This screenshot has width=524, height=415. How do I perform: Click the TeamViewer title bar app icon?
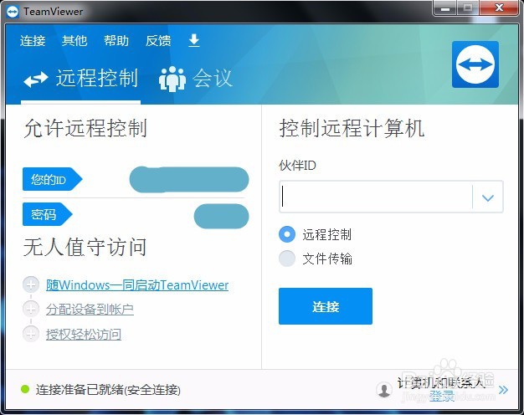(13, 12)
